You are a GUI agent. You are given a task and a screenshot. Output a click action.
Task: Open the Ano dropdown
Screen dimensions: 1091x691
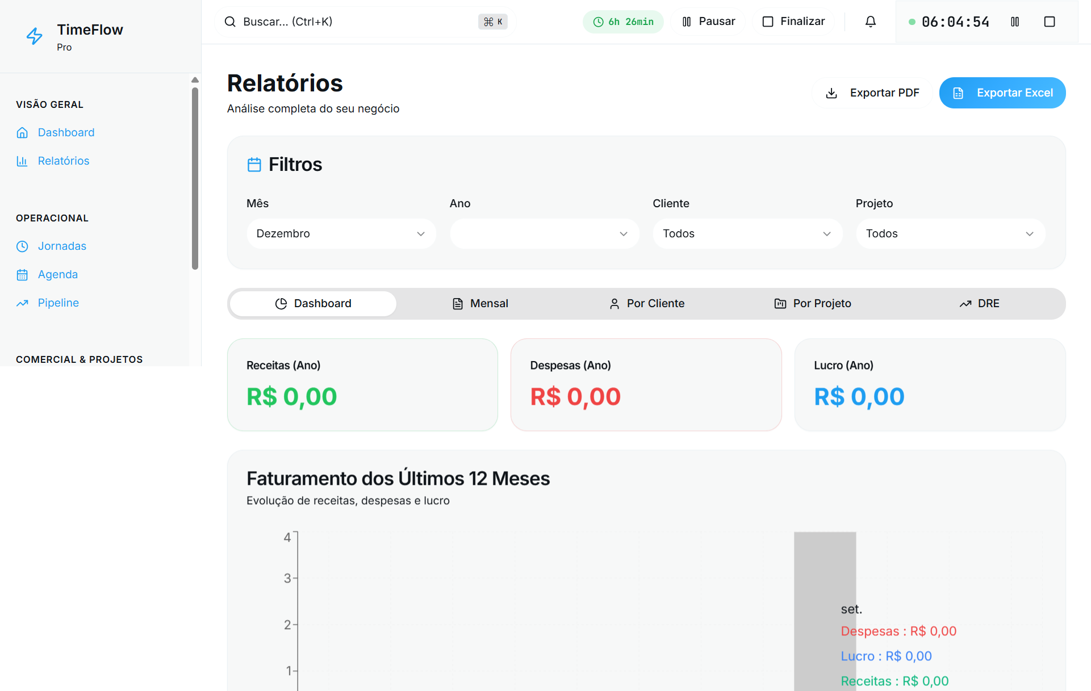click(544, 233)
